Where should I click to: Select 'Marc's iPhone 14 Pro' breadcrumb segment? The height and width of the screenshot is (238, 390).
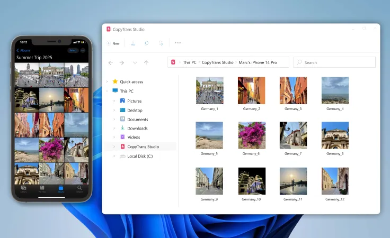pyautogui.click(x=258, y=62)
